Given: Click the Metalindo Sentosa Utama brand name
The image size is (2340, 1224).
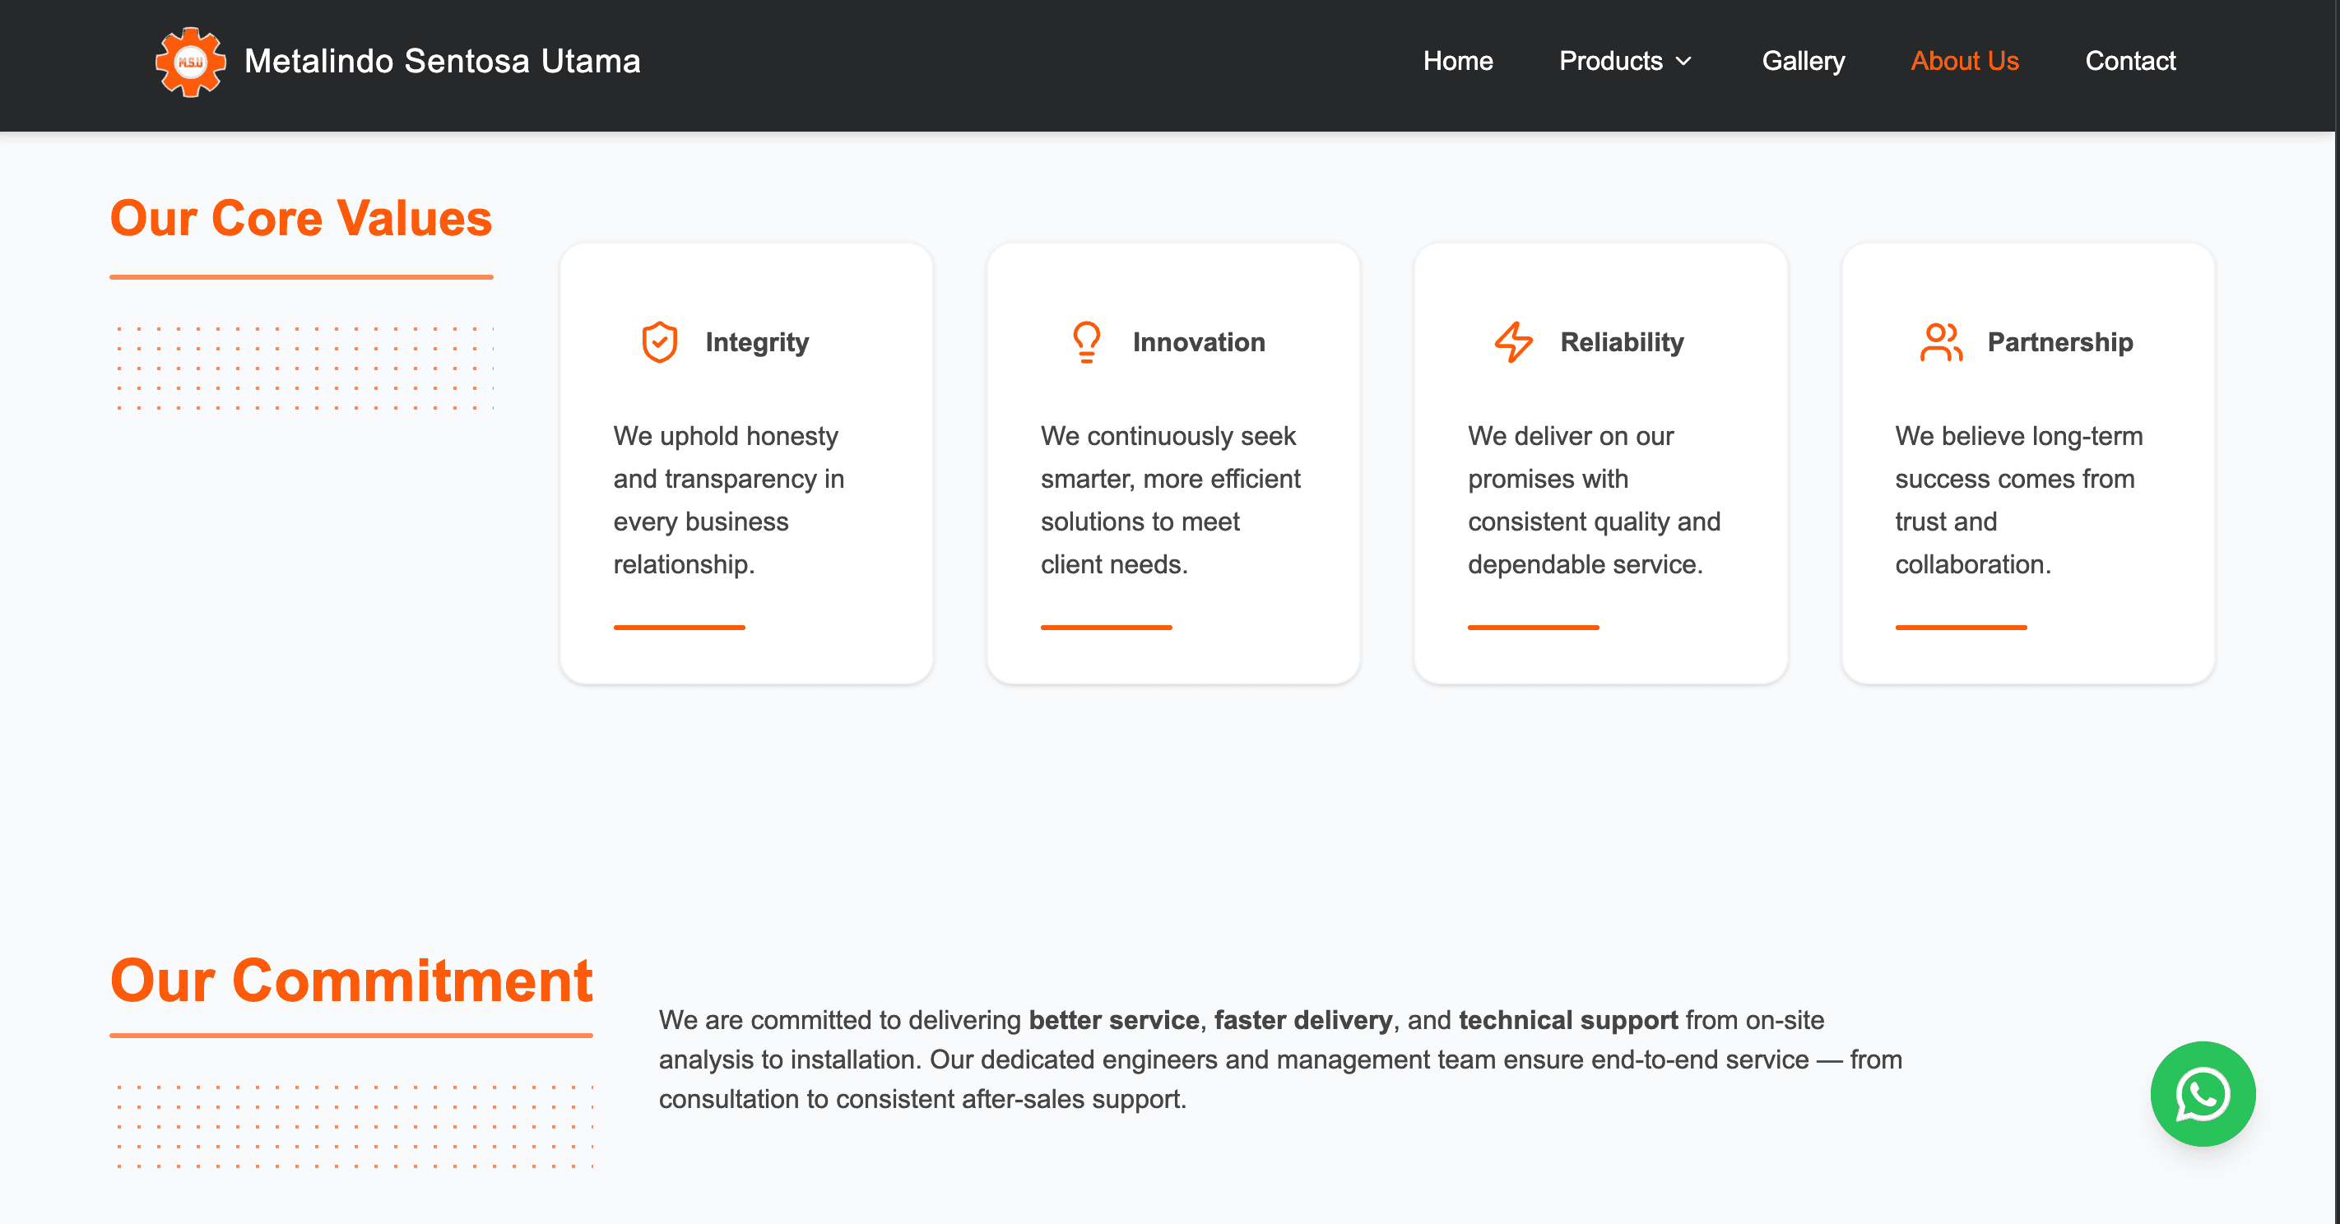Looking at the screenshot, I should click(x=443, y=62).
